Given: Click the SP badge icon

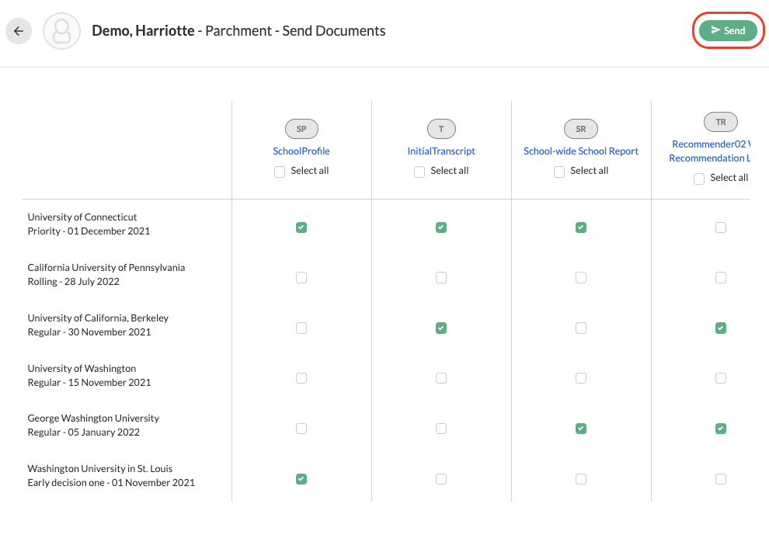Looking at the screenshot, I should pyautogui.click(x=301, y=129).
